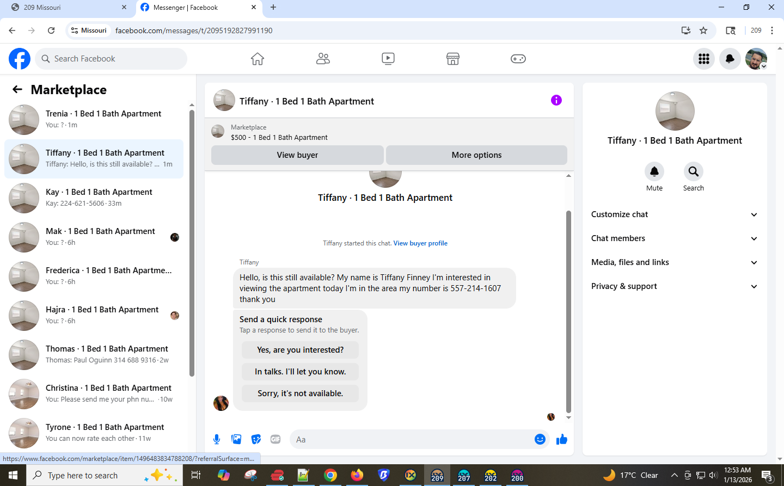Expand Privacy & support section

[x=675, y=286]
